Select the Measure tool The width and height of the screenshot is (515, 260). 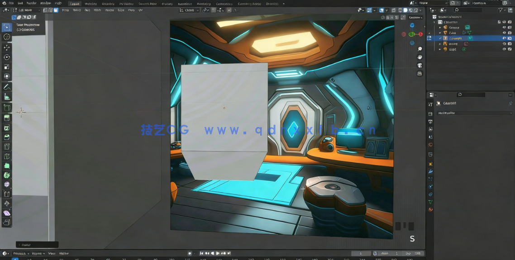(7, 96)
